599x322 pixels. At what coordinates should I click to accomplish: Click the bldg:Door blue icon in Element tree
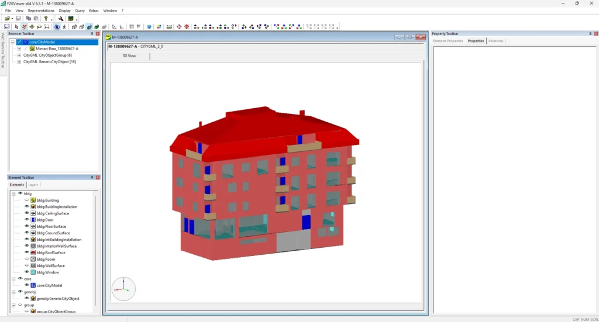(x=33, y=220)
